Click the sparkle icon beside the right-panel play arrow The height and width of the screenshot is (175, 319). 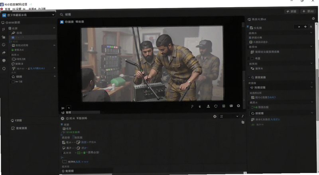pyautogui.click(x=305, y=27)
